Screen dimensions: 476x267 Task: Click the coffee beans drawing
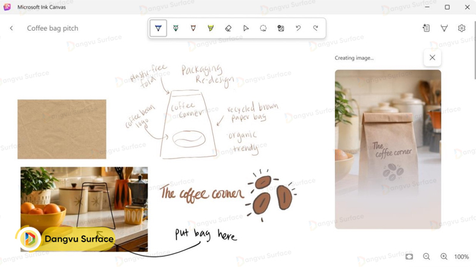point(271,195)
